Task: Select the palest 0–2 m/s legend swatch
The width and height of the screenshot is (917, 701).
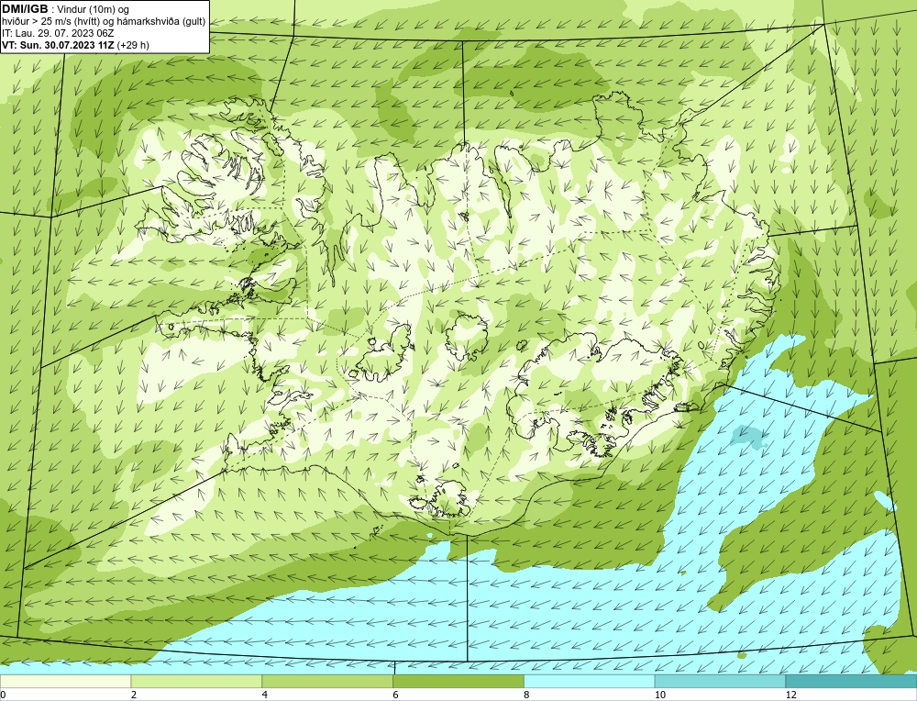Action: (x=65, y=682)
